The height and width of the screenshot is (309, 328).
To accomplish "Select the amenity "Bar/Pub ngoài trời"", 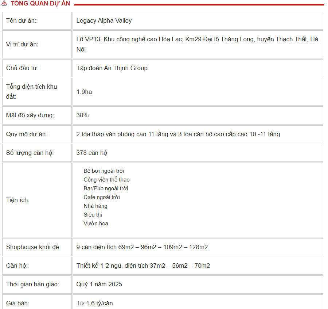I will [x=106, y=188].
